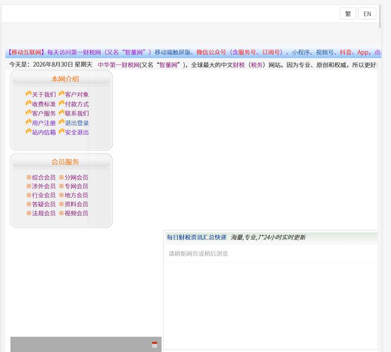391x352 pixels.
Task: Open 关于我们 link
Action: (x=44, y=95)
